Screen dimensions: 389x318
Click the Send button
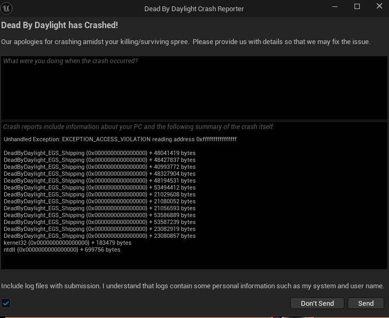click(366, 303)
